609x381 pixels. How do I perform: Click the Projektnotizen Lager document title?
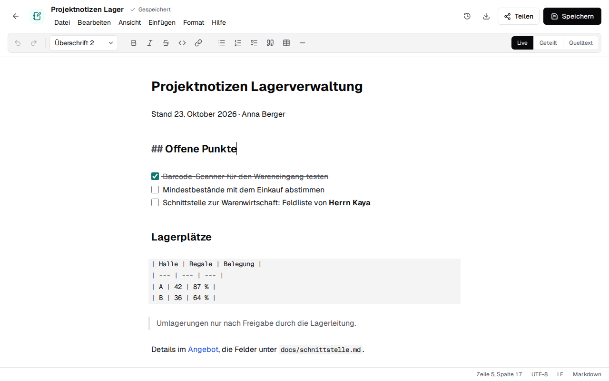[87, 10]
